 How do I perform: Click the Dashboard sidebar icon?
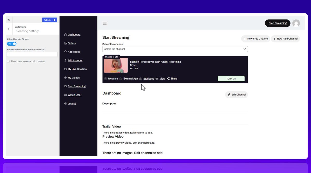click(x=65, y=34)
